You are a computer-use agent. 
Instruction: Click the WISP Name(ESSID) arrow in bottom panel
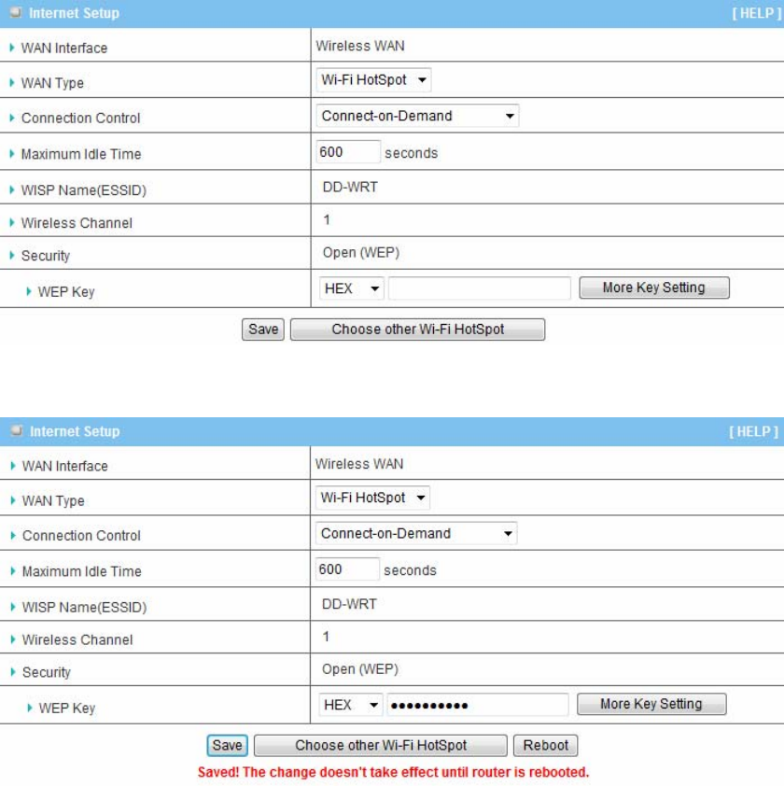click(13, 607)
